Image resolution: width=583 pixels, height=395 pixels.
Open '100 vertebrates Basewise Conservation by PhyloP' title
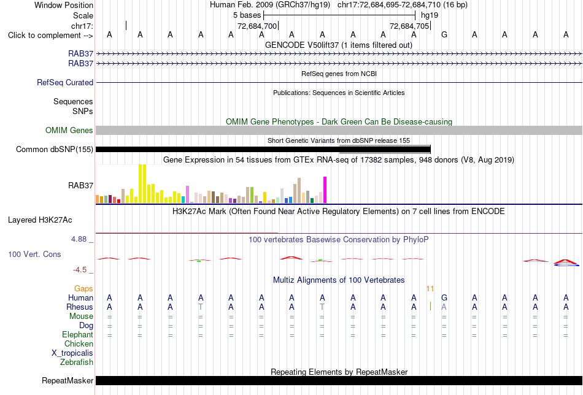coord(338,240)
